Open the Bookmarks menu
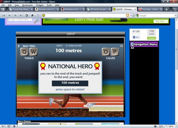 pyautogui.click(x=27, y=5)
